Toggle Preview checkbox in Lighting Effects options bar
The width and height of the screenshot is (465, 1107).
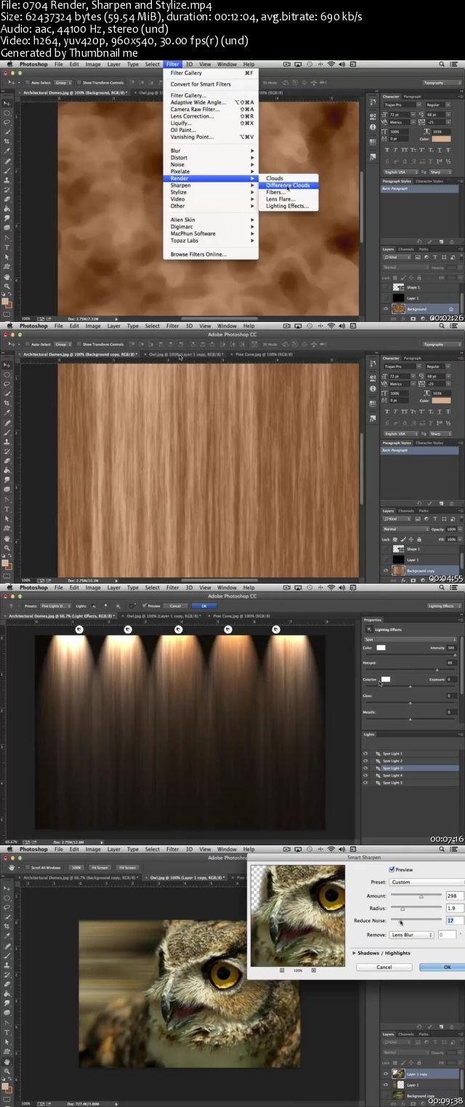tap(145, 605)
